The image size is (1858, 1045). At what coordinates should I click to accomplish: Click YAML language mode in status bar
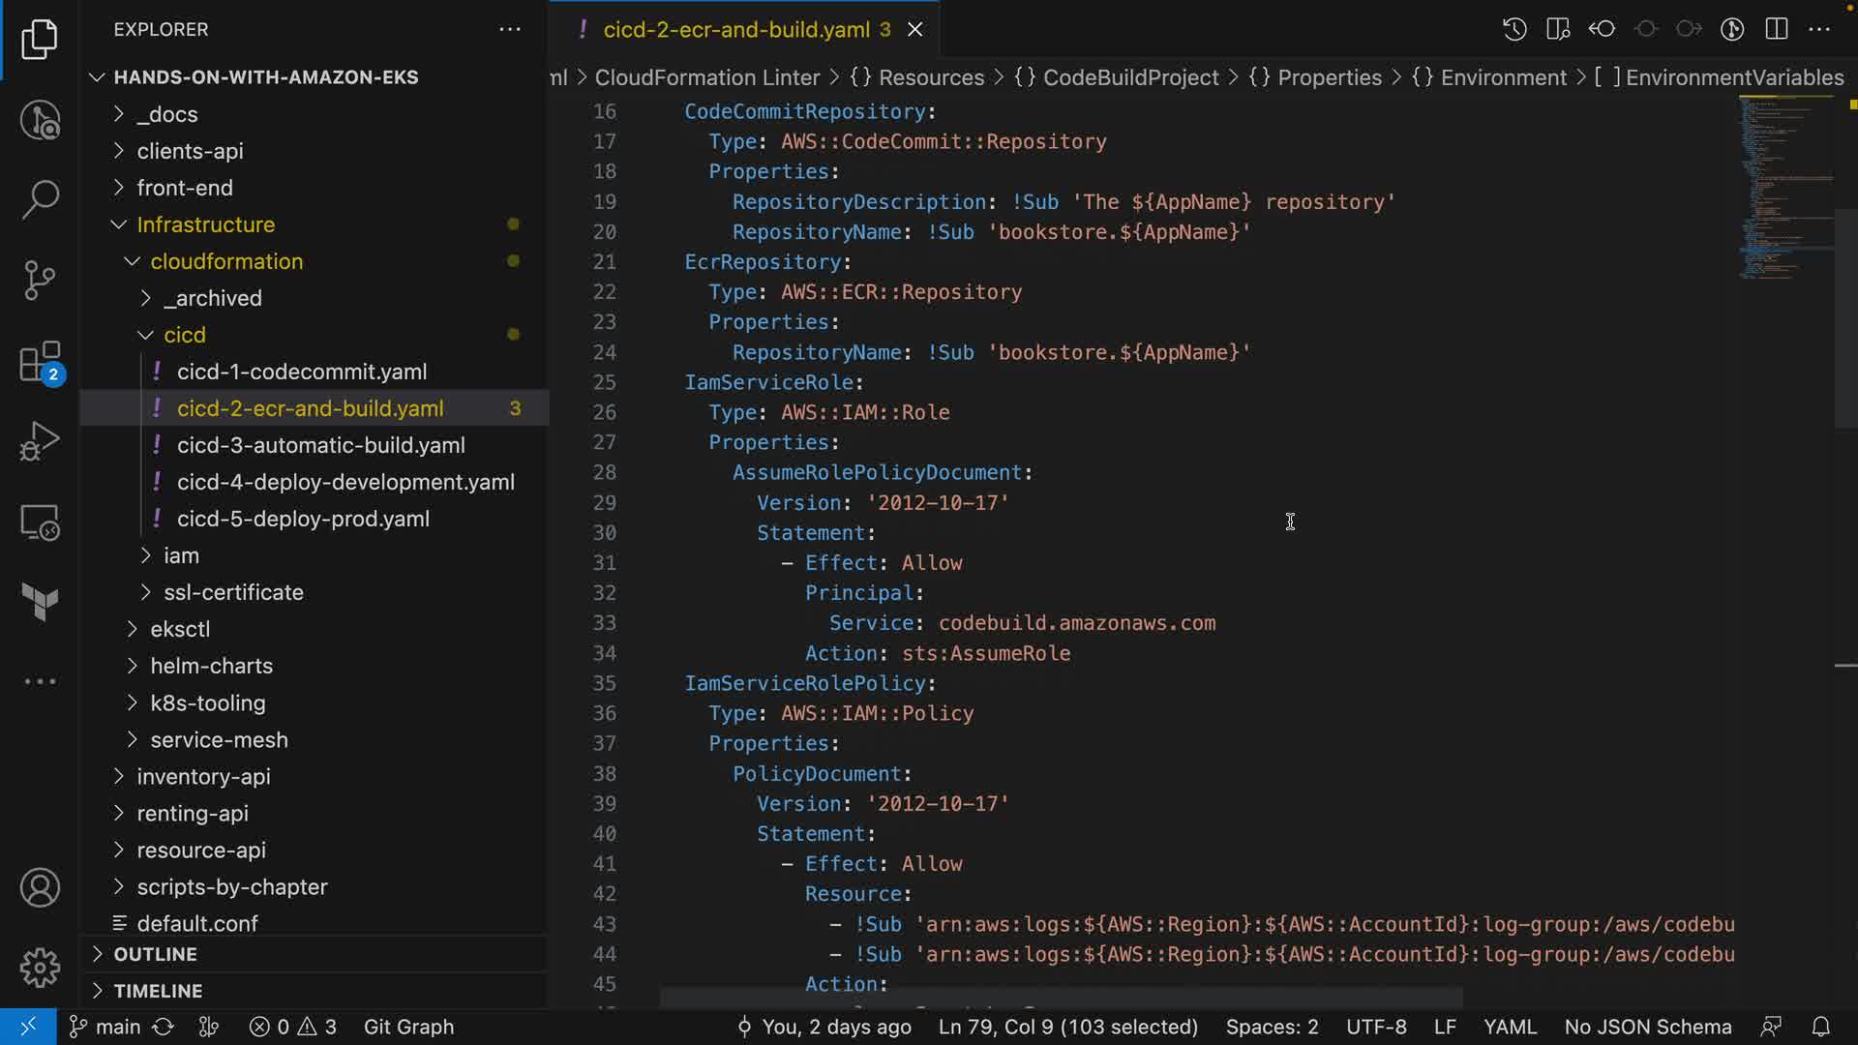coord(1510,1027)
